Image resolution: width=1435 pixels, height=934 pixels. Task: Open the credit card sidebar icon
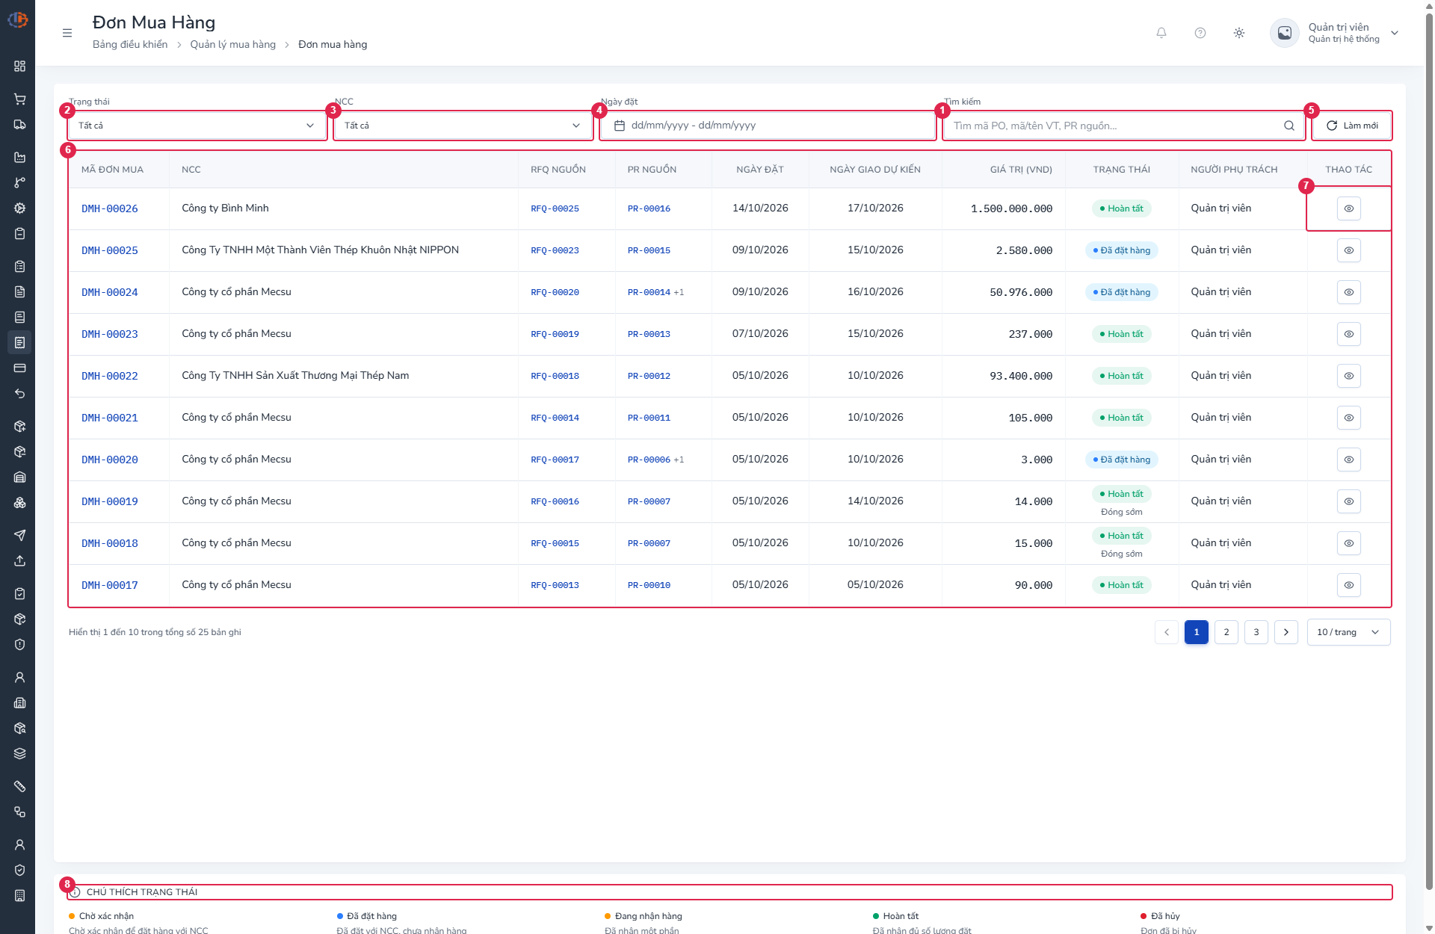[x=20, y=368]
